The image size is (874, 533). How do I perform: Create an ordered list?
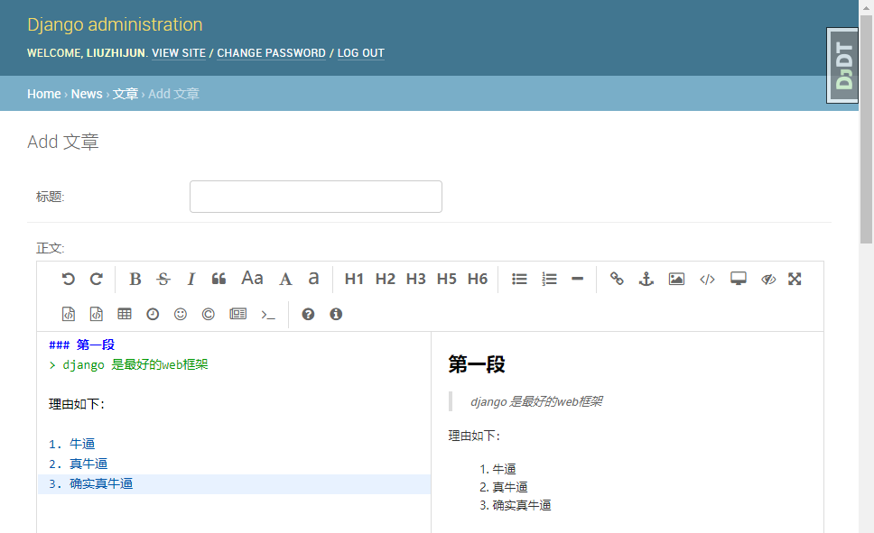coord(549,279)
